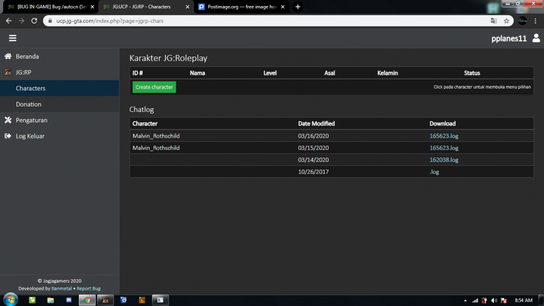Reload the page with refresh icon
544x306 pixels.
pyautogui.click(x=34, y=21)
